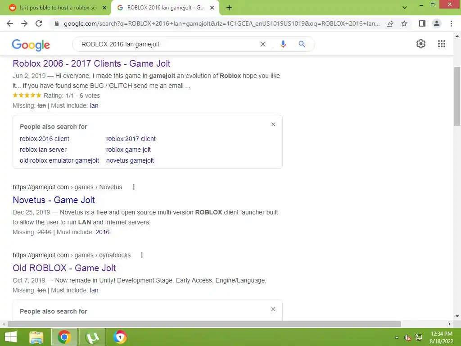Click the vertical scrollbar thumb
This screenshot has height=346, width=461.
[x=457, y=96]
